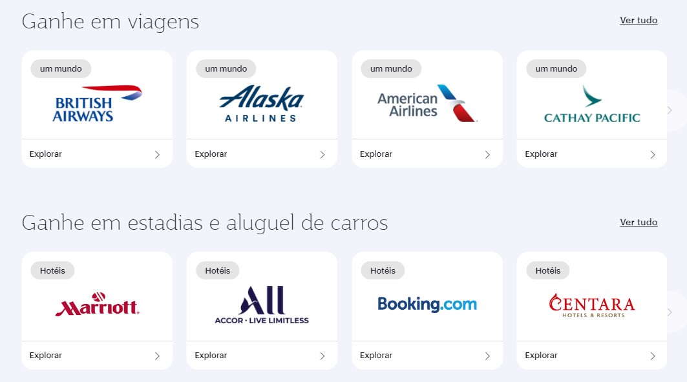Open the Accor Live Limitless logo
Screen dimensions: 687x382
262,305
